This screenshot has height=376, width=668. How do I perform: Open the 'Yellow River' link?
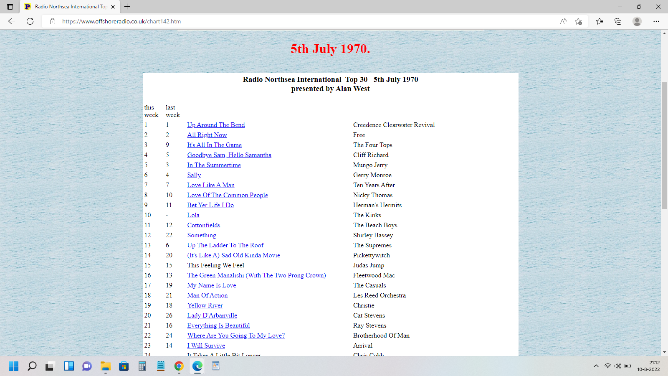pos(205,305)
